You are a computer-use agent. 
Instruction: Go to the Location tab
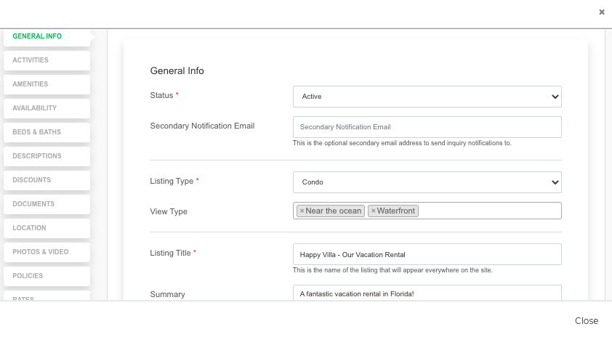coord(47,228)
